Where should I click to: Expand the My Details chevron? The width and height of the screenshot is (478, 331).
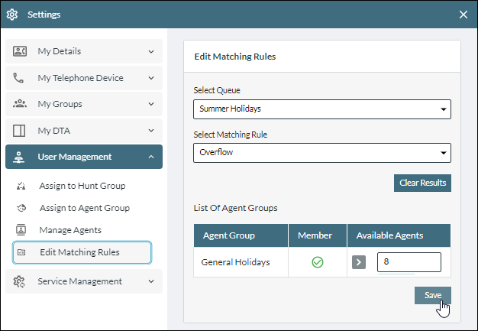tap(151, 51)
